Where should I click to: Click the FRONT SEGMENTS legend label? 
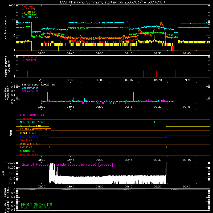tap(36, 204)
